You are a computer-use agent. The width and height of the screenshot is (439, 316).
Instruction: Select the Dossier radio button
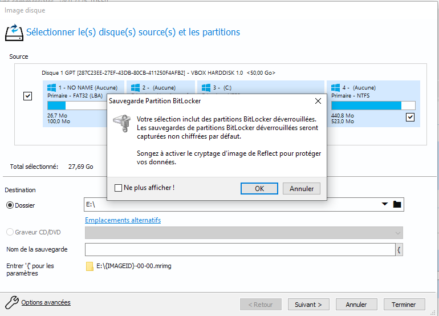tap(9, 205)
